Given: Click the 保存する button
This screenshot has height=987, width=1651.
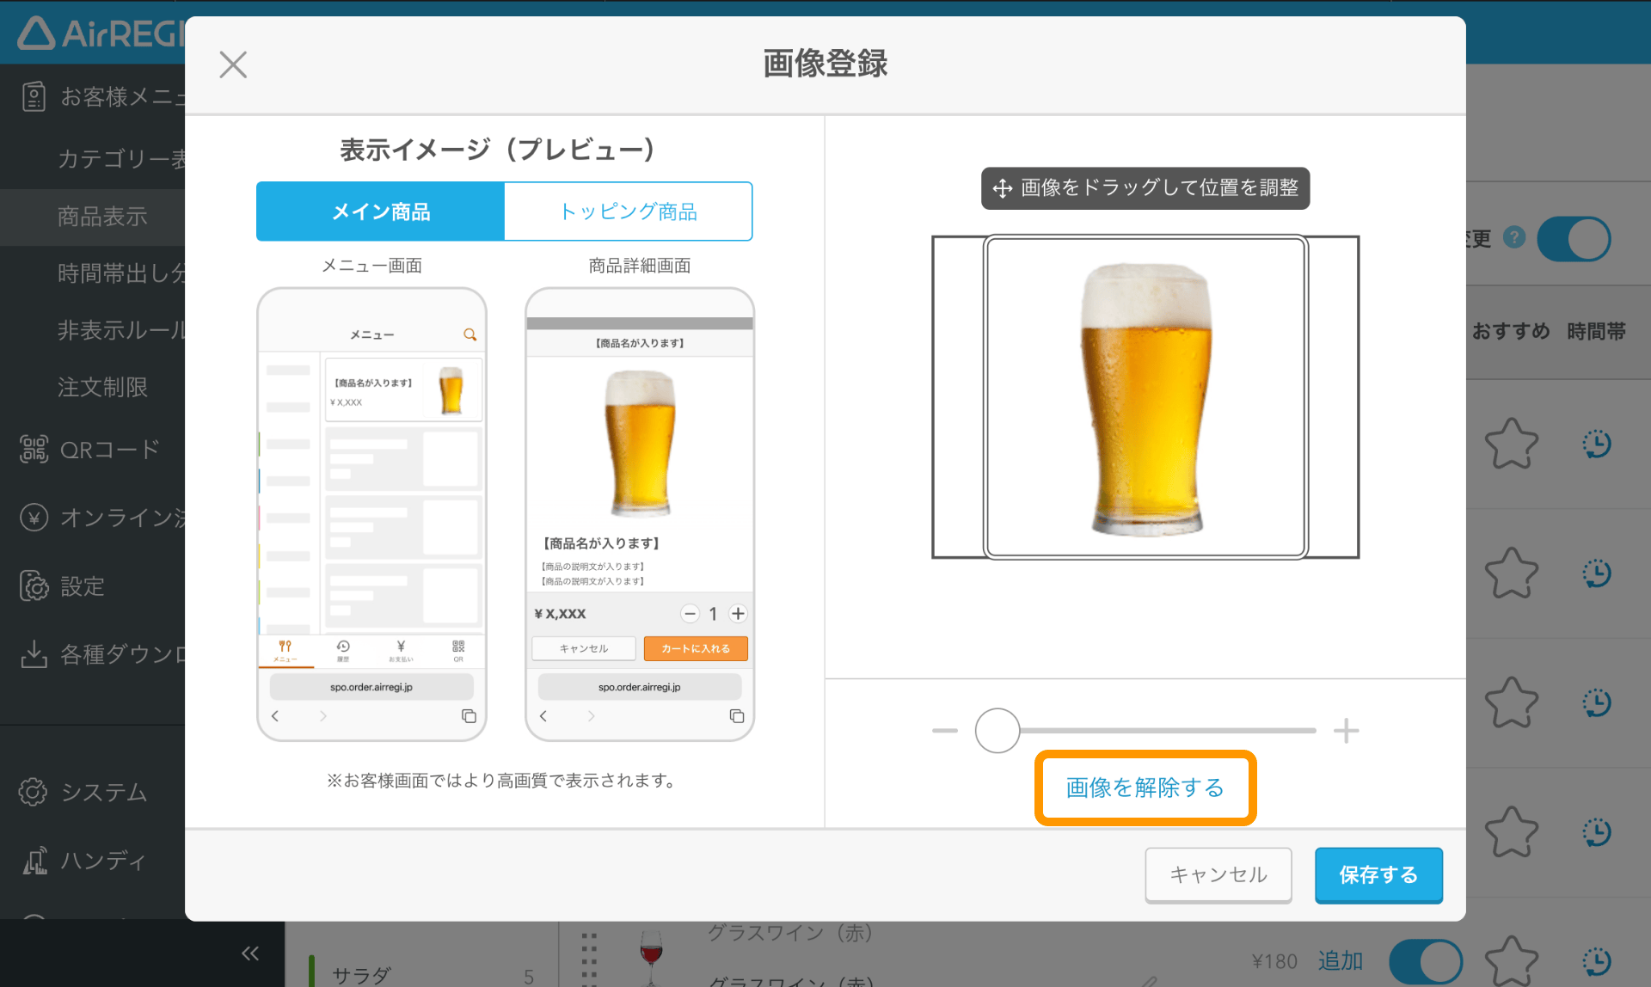Looking at the screenshot, I should click(1378, 875).
